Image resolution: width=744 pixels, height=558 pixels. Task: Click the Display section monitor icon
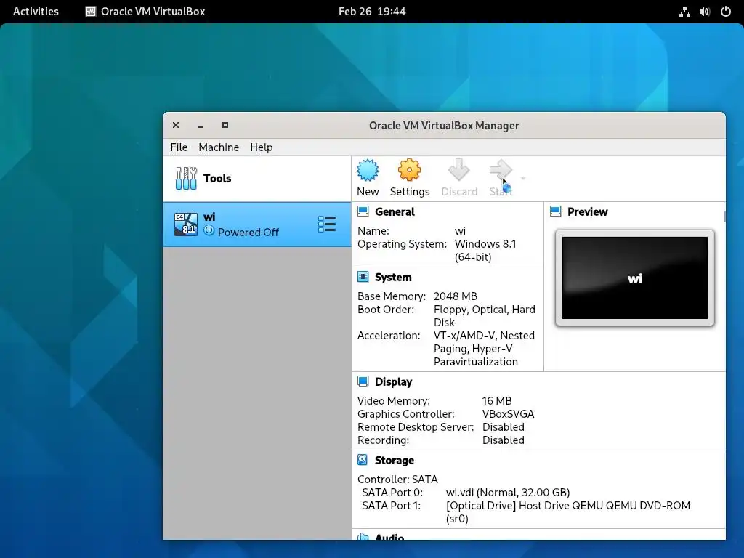coord(363,381)
